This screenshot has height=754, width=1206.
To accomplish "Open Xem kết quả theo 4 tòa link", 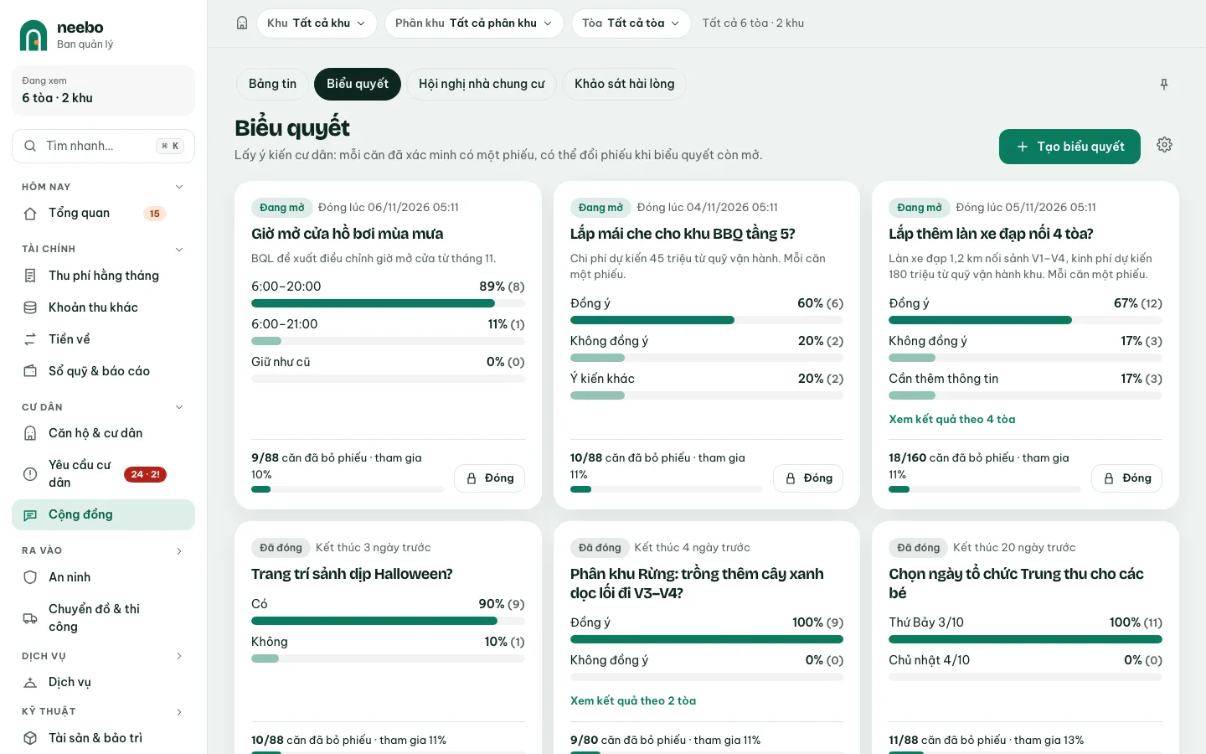I will click(951, 419).
